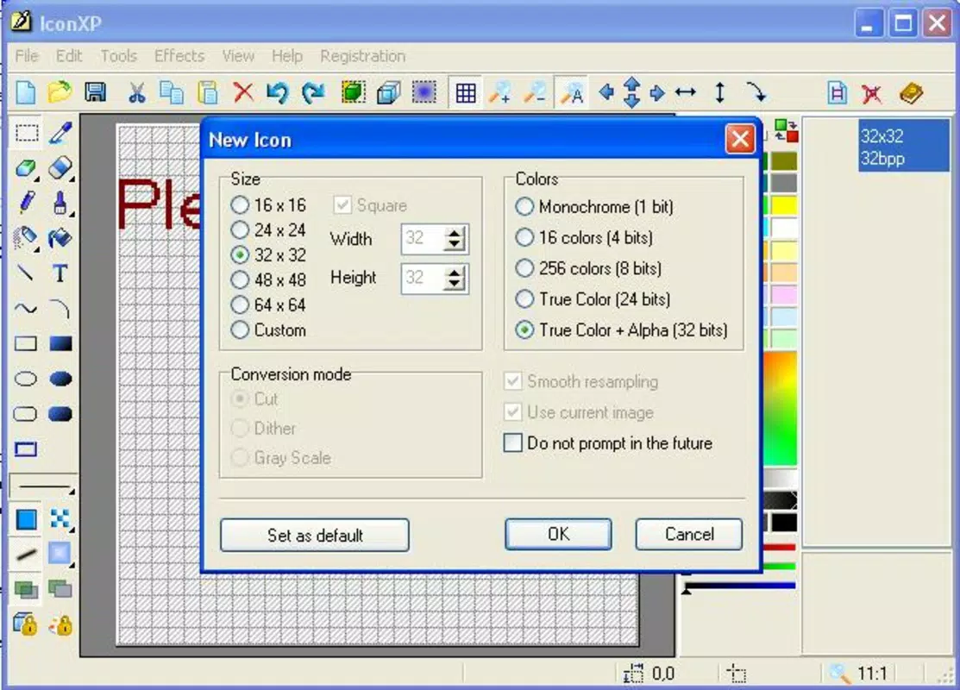
Task: Click the book help icon in toolbar
Action: (x=911, y=93)
